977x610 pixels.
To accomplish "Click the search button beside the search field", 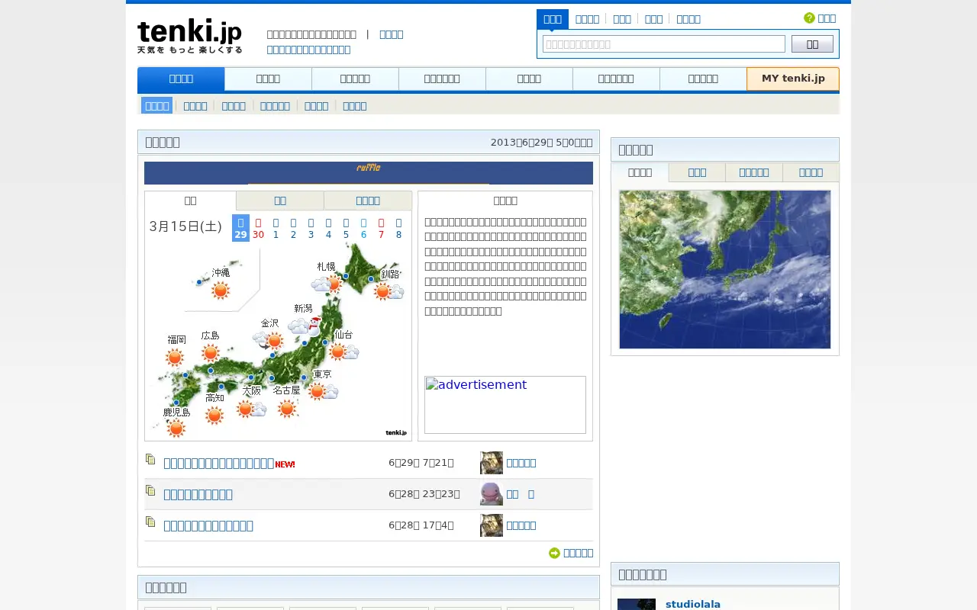I will click(812, 44).
